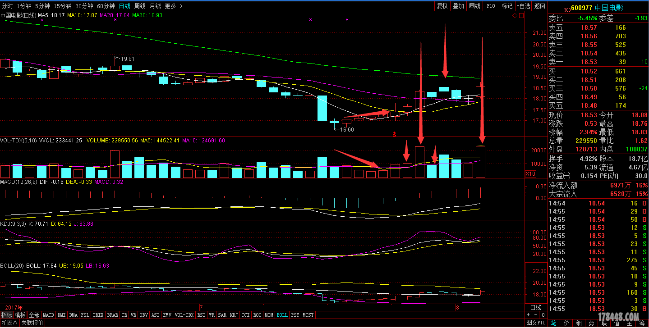Select MACD indicator tab

[48, 315]
